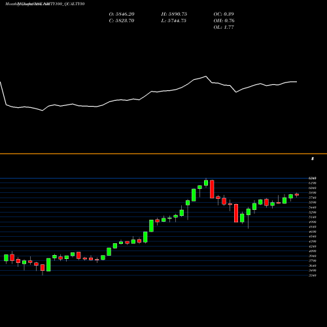Click the 4549 price axis label
This screenshot has height=327, width=327.
313,237
